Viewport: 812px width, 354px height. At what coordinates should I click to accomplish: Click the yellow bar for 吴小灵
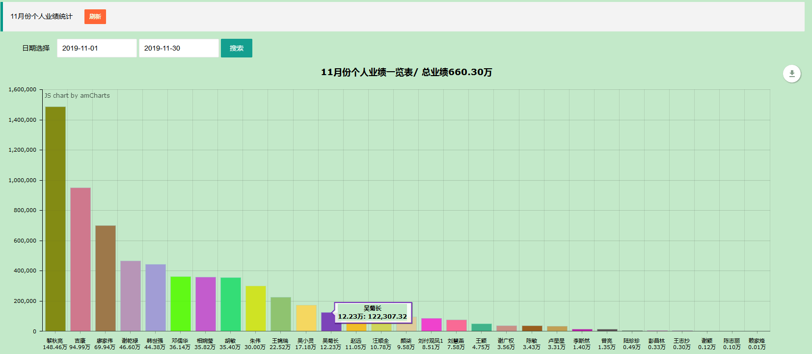coord(306,318)
